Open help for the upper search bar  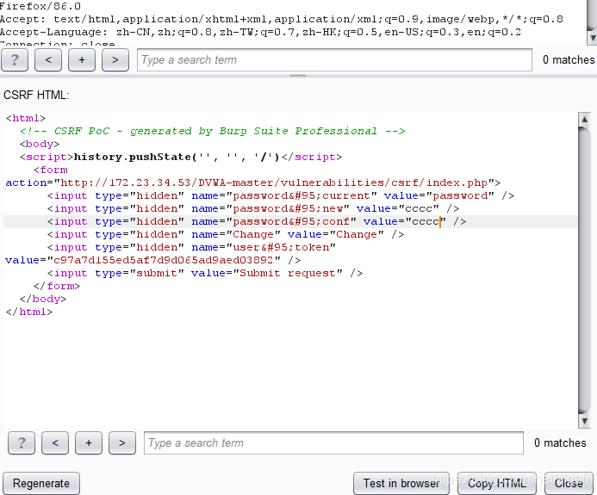point(15,59)
